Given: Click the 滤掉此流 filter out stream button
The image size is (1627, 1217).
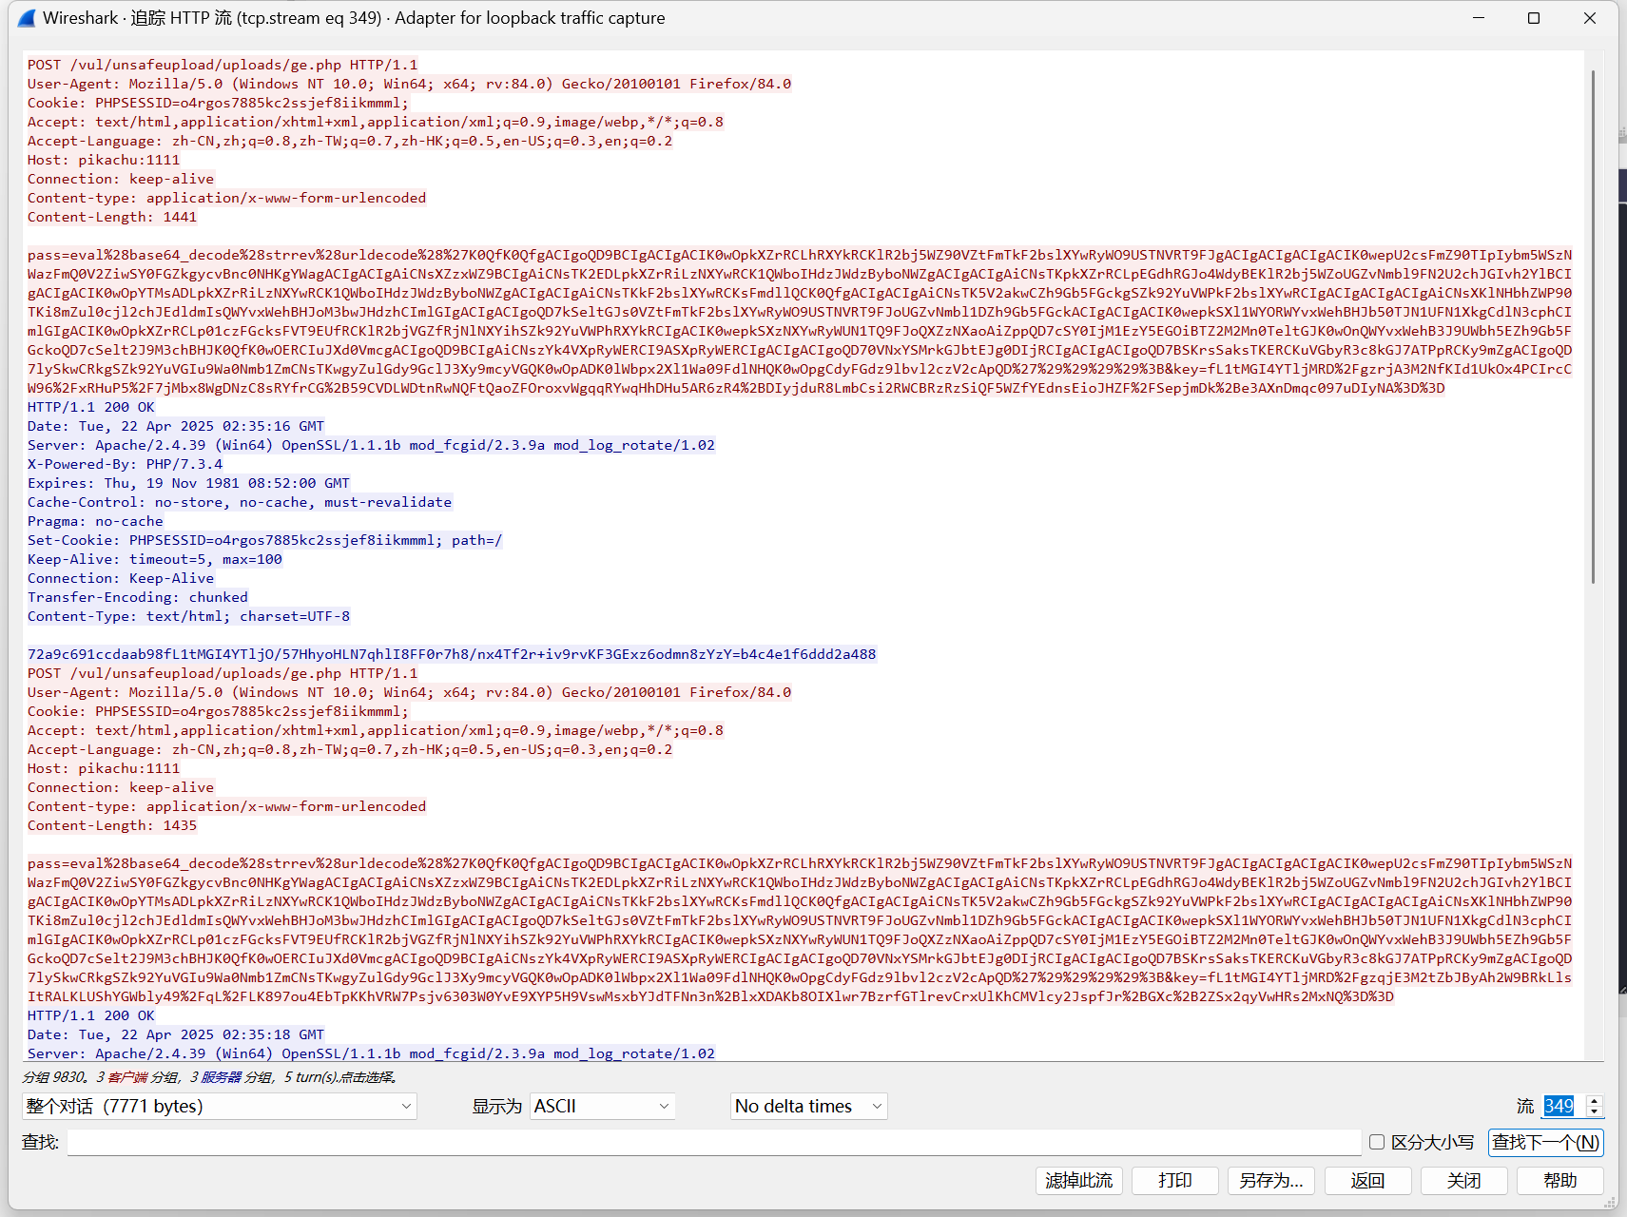Looking at the screenshot, I should (x=1079, y=1180).
